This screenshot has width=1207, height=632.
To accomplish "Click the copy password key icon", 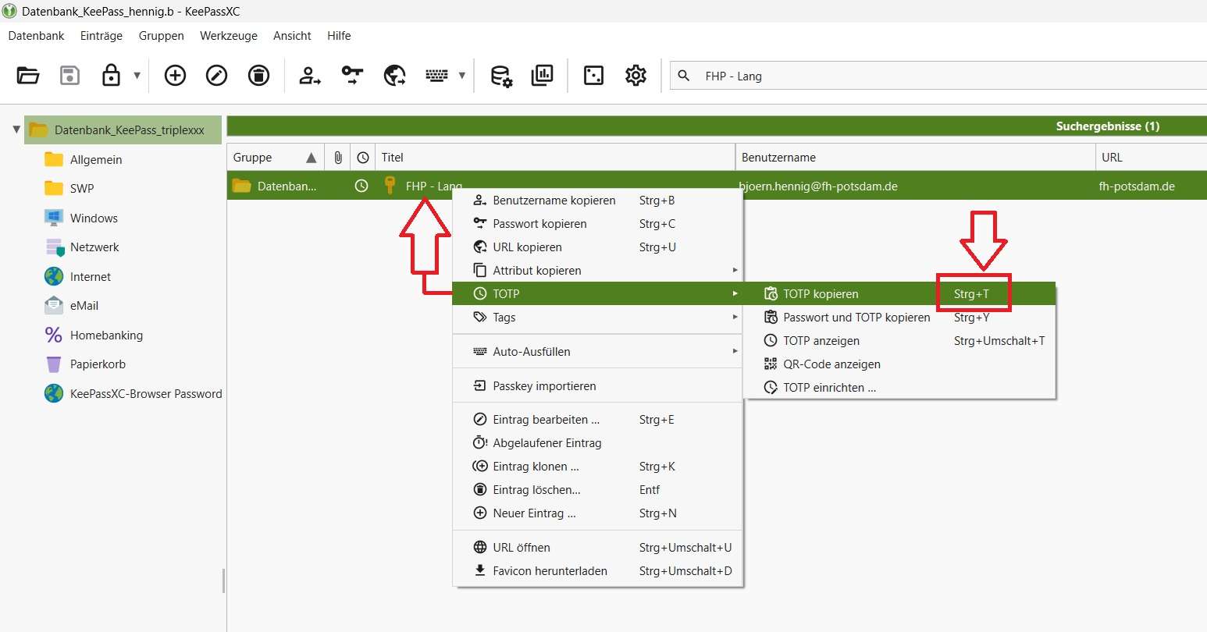I will point(352,76).
